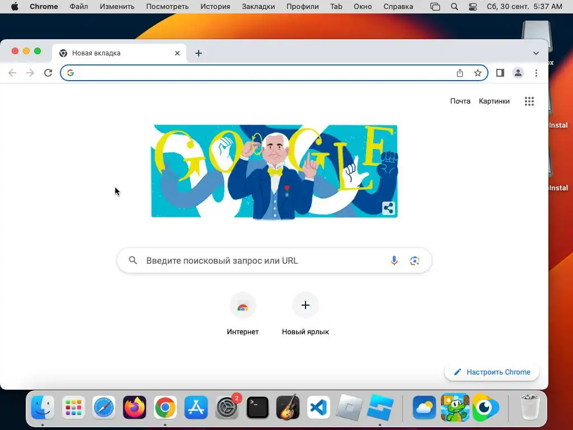Open the Файл menu

pyautogui.click(x=78, y=7)
